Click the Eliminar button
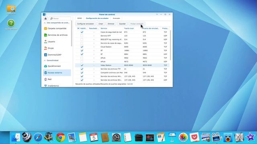 [x=111, y=24]
